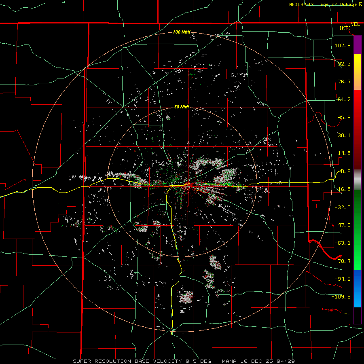Click the -32.0 legend value
Viewport: 364px width, 364px height.
click(x=343, y=207)
